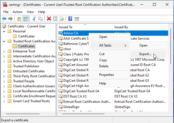Select the DST Root CA X3 certificate
The width and height of the screenshot is (174, 123).
tap(75, 96)
